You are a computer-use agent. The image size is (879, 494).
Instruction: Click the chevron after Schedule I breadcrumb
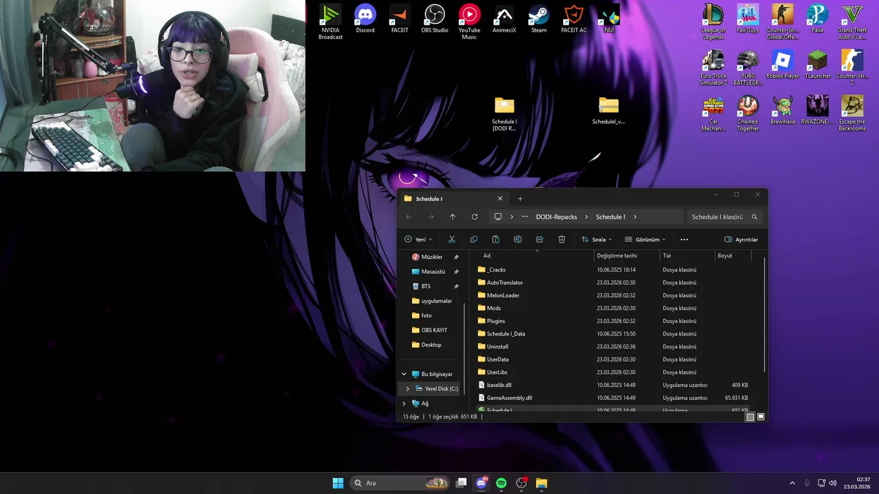coord(635,217)
